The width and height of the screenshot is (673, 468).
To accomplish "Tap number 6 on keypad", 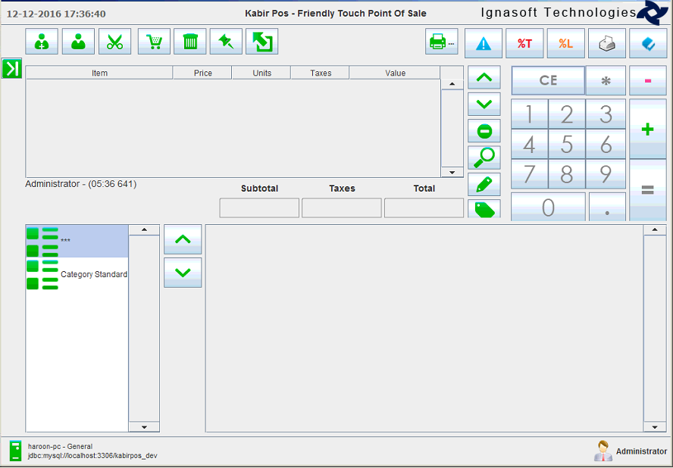I will (x=606, y=144).
